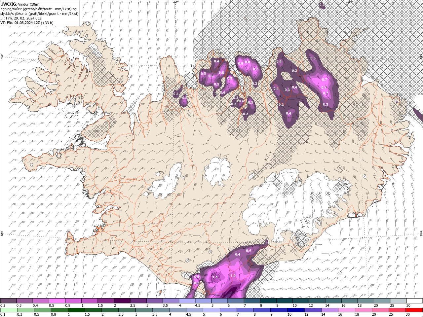Screen dimensions: 423x317
Task: Click the '0.2' value at the top map edge
Action: point(322,5)
